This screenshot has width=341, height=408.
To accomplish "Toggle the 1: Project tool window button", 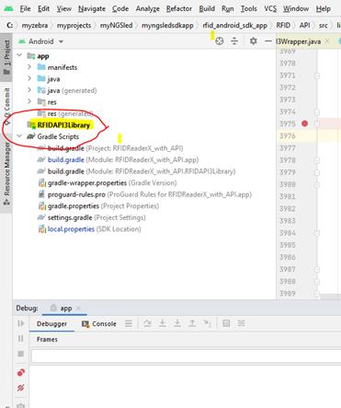I will click(x=6, y=57).
